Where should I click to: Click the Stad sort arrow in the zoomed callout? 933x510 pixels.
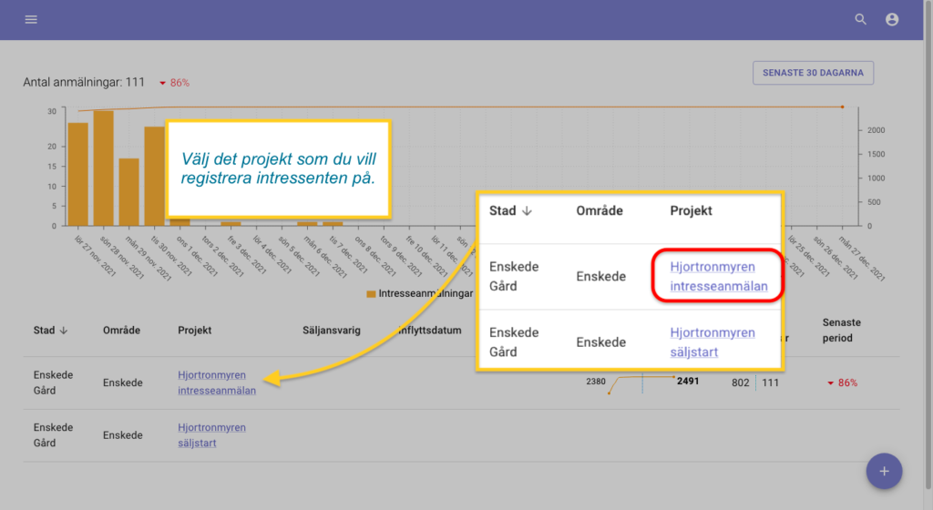tap(525, 210)
